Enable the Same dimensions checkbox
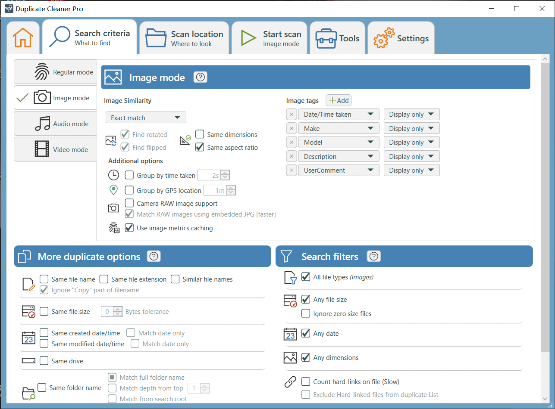555x409 pixels. coord(200,134)
